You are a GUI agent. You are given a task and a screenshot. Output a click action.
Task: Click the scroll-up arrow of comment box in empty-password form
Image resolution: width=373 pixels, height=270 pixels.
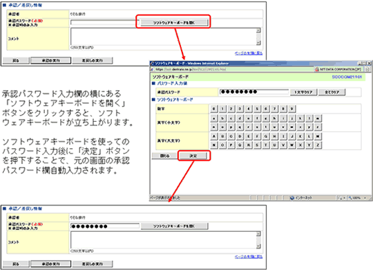258,30
